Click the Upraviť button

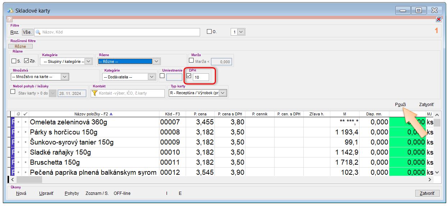point(46,193)
